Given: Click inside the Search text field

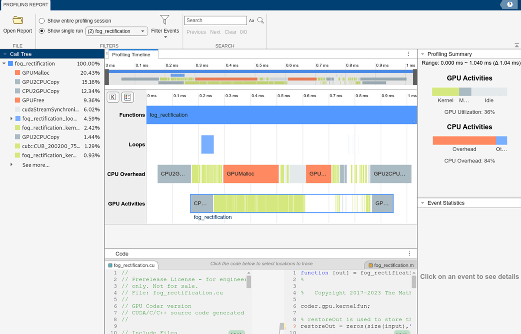Looking at the screenshot, I should [x=215, y=20].
